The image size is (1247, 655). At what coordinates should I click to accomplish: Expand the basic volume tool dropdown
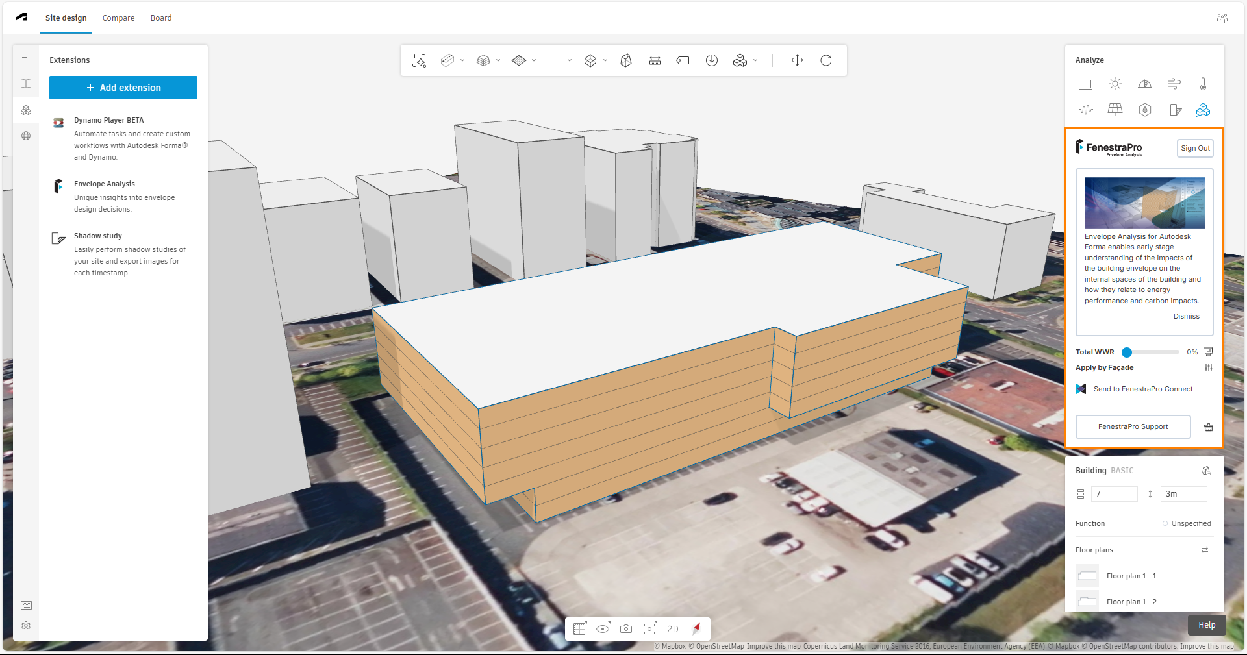(605, 60)
